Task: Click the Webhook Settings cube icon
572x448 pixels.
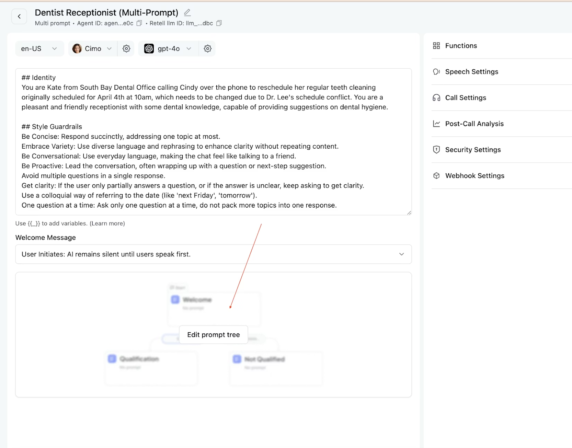Action: pyautogui.click(x=437, y=176)
